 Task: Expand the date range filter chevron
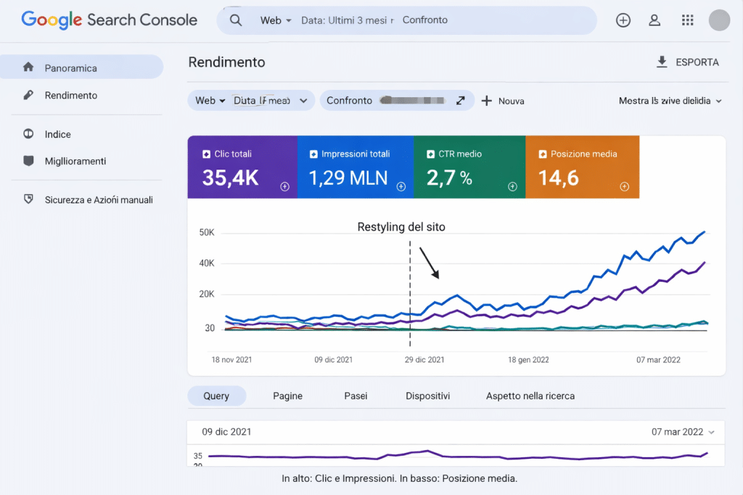tap(304, 101)
